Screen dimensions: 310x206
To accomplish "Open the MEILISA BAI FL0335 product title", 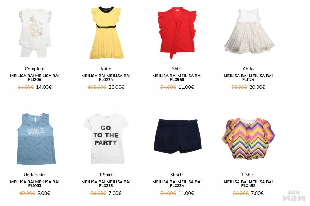I will click(x=106, y=184).
